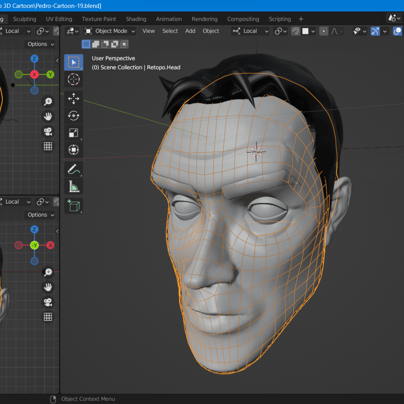This screenshot has width=404, height=404.
Task: Click blue Z axis on bottom-left gizmo
Action: click(x=34, y=229)
